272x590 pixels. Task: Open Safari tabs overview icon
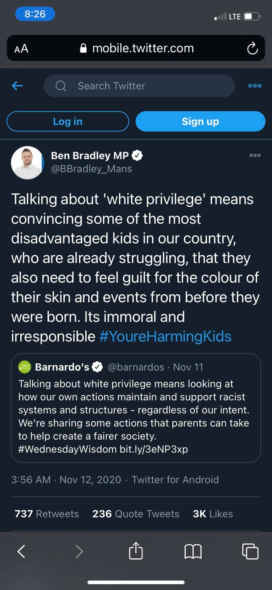[250, 551]
